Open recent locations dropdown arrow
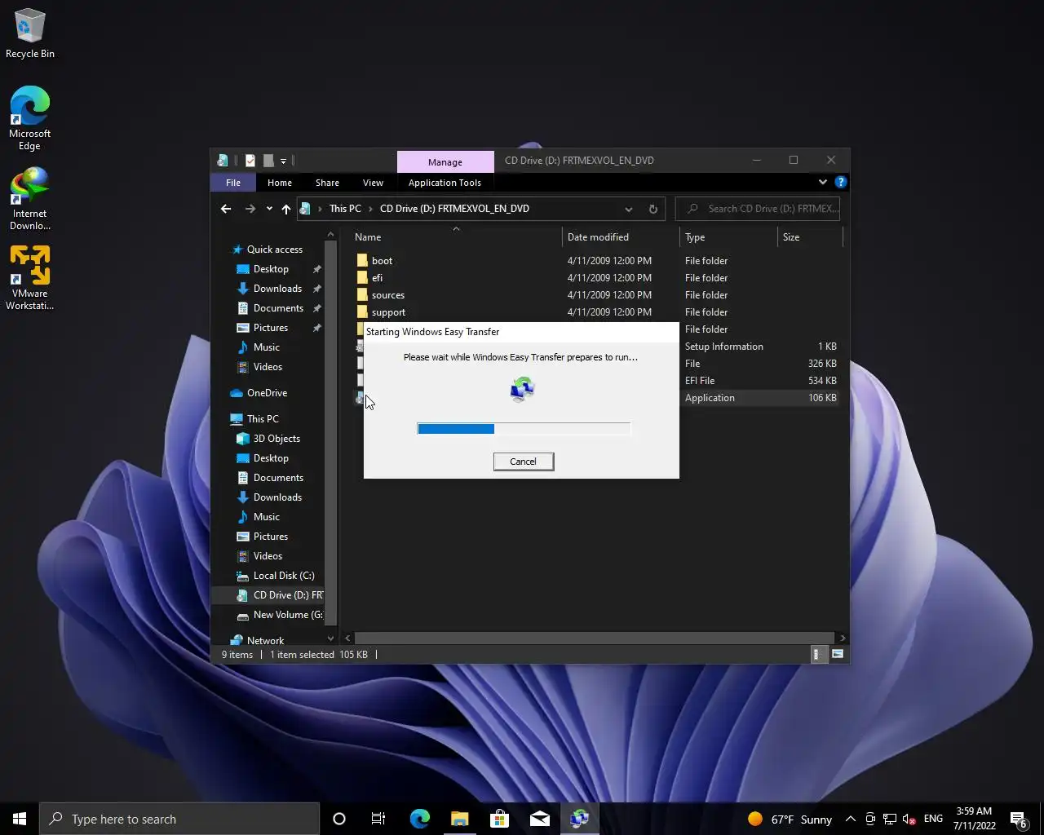The height and width of the screenshot is (835, 1044). point(269,209)
